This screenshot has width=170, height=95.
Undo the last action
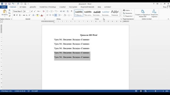pyautogui.click(x=13, y=4)
